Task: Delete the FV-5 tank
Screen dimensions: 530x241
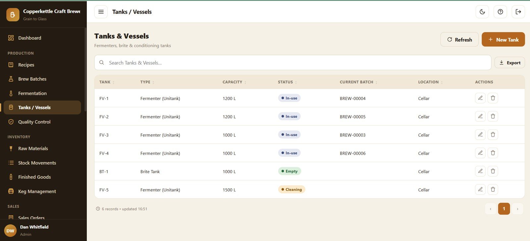Action: pyautogui.click(x=493, y=189)
